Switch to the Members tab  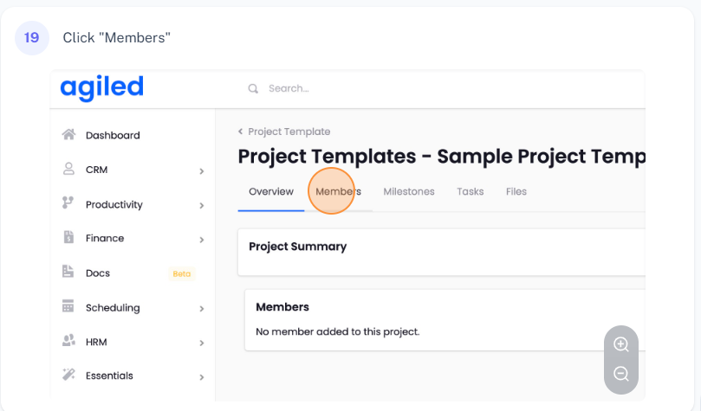point(338,191)
